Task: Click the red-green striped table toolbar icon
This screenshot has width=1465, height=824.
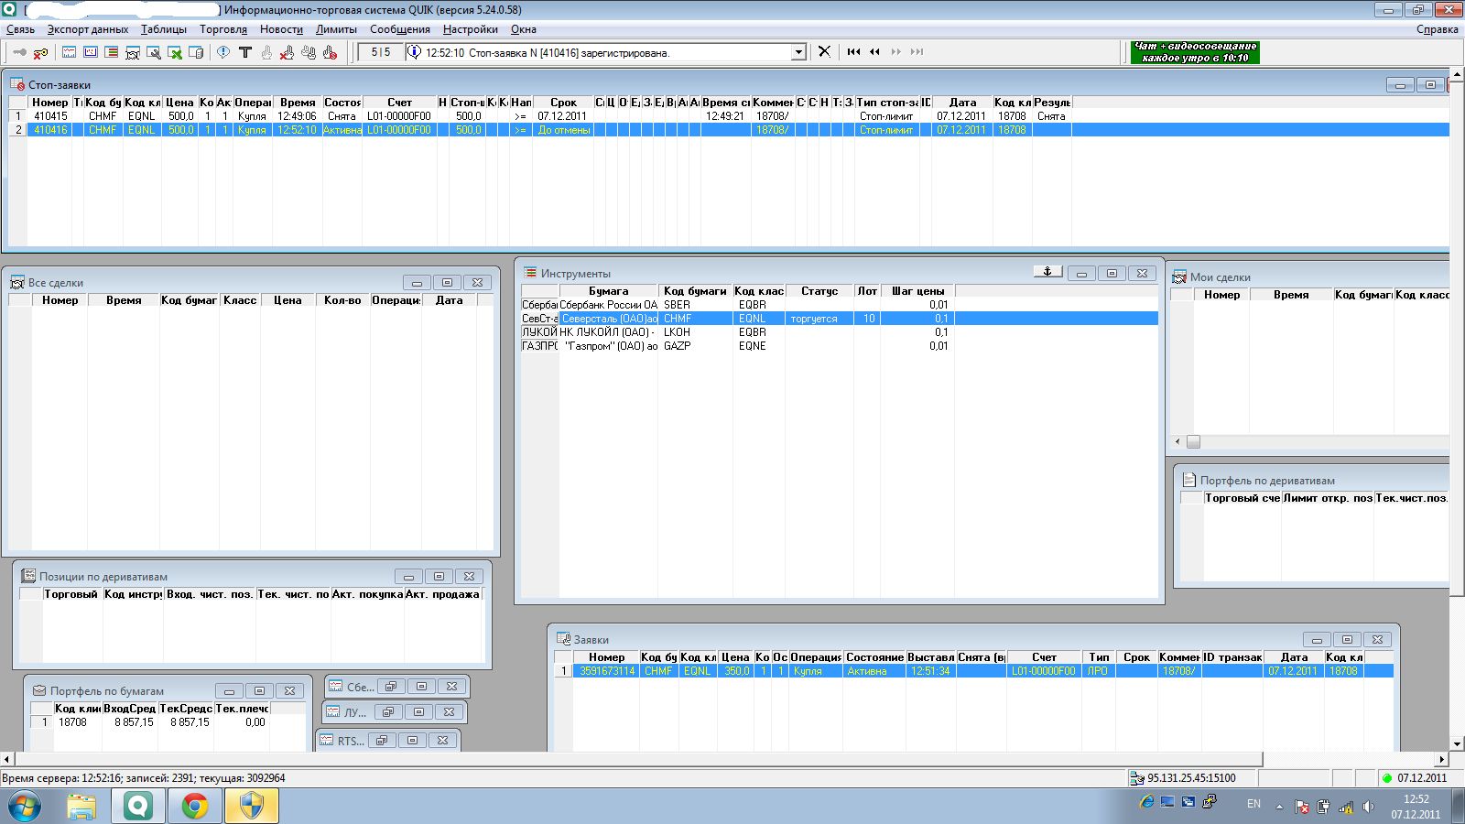Action: 111,52
